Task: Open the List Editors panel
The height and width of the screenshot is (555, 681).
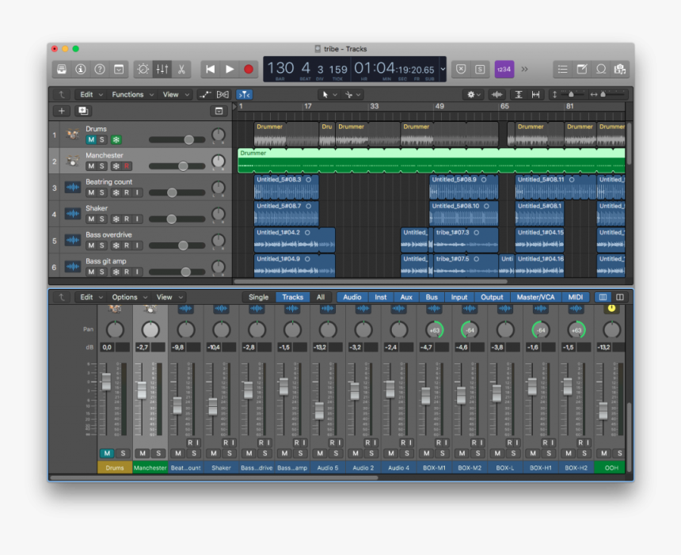Action: tap(562, 69)
